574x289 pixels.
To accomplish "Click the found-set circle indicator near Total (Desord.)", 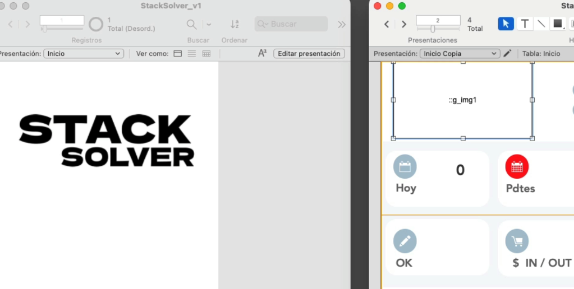I will (x=96, y=24).
